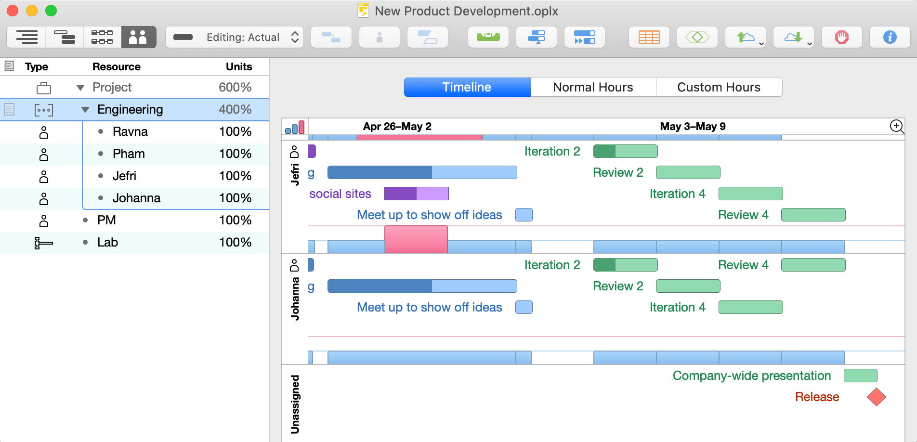The image size is (917, 442).
Task: Switch to the Custom Hours tab
Action: (719, 87)
